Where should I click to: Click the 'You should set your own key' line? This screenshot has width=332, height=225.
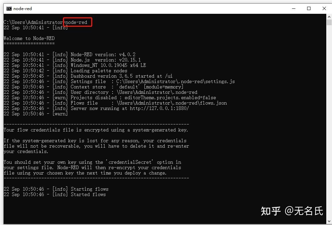pyautogui.click(x=92, y=162)
